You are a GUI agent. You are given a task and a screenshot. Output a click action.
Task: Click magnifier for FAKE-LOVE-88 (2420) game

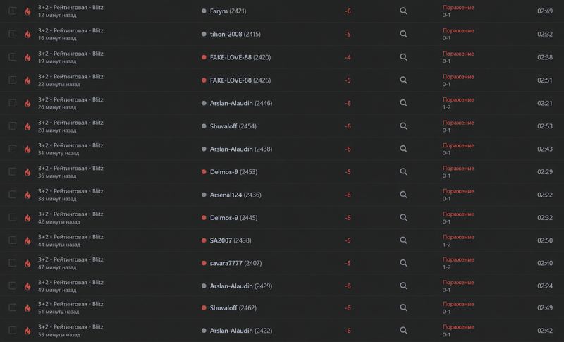403,57
